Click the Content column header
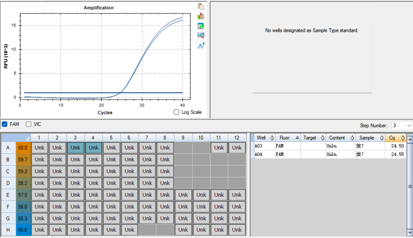The height and width of the screenshot is (238, 413). [x=341, y=138]
